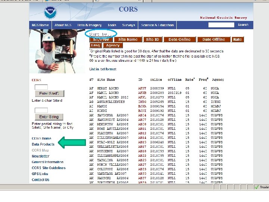Sort the list by Agency
Screen dimensions: 269x202
click(113, 45)
